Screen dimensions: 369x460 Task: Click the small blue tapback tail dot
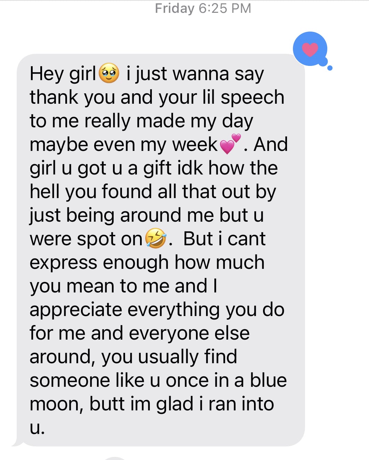[330, 68]
